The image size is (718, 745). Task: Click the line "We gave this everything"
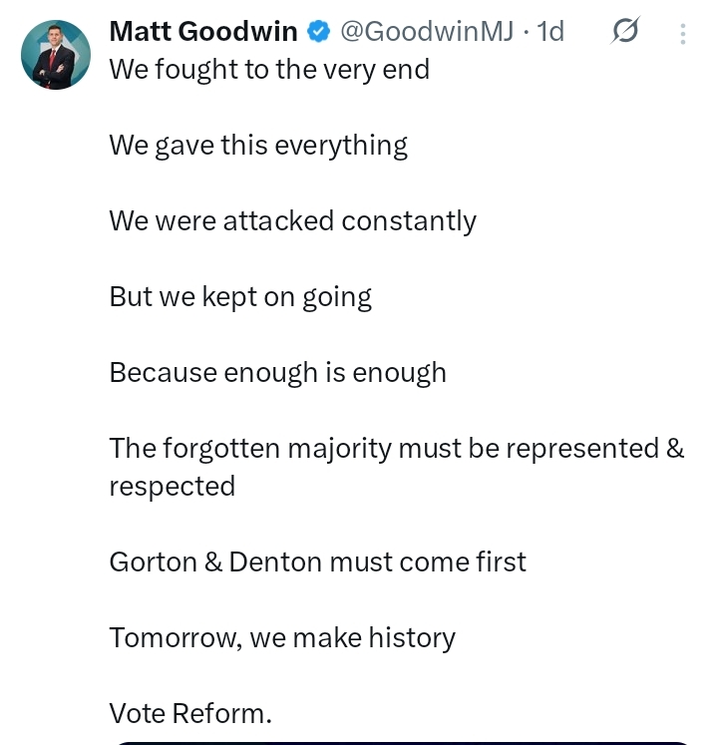258,146
